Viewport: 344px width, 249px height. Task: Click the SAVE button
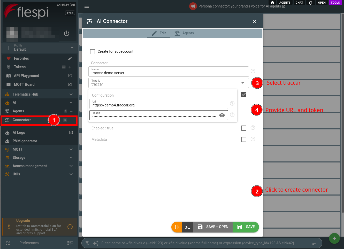(246, 227)
